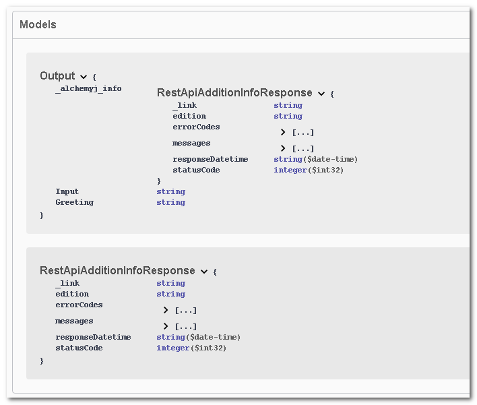Screen dimensions: 477x405
Task: Click standalone RestApiAdditionInfoResponse model title
Action: tap(117, 271)
